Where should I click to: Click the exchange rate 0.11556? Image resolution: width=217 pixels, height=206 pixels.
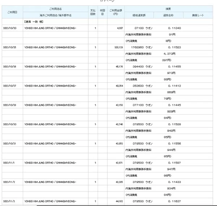point(175,144)
